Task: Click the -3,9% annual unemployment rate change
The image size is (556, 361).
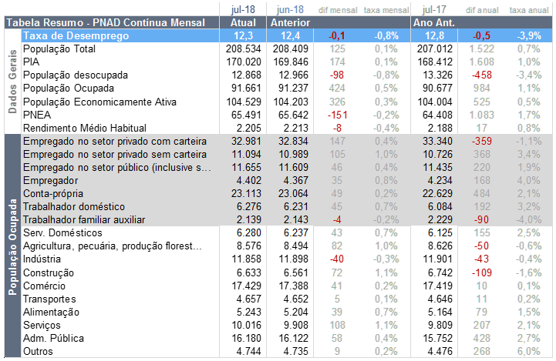Action: click(x=529, y=35)
